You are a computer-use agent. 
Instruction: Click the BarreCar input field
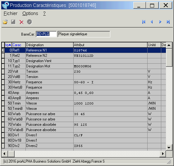tap(46, 34)
